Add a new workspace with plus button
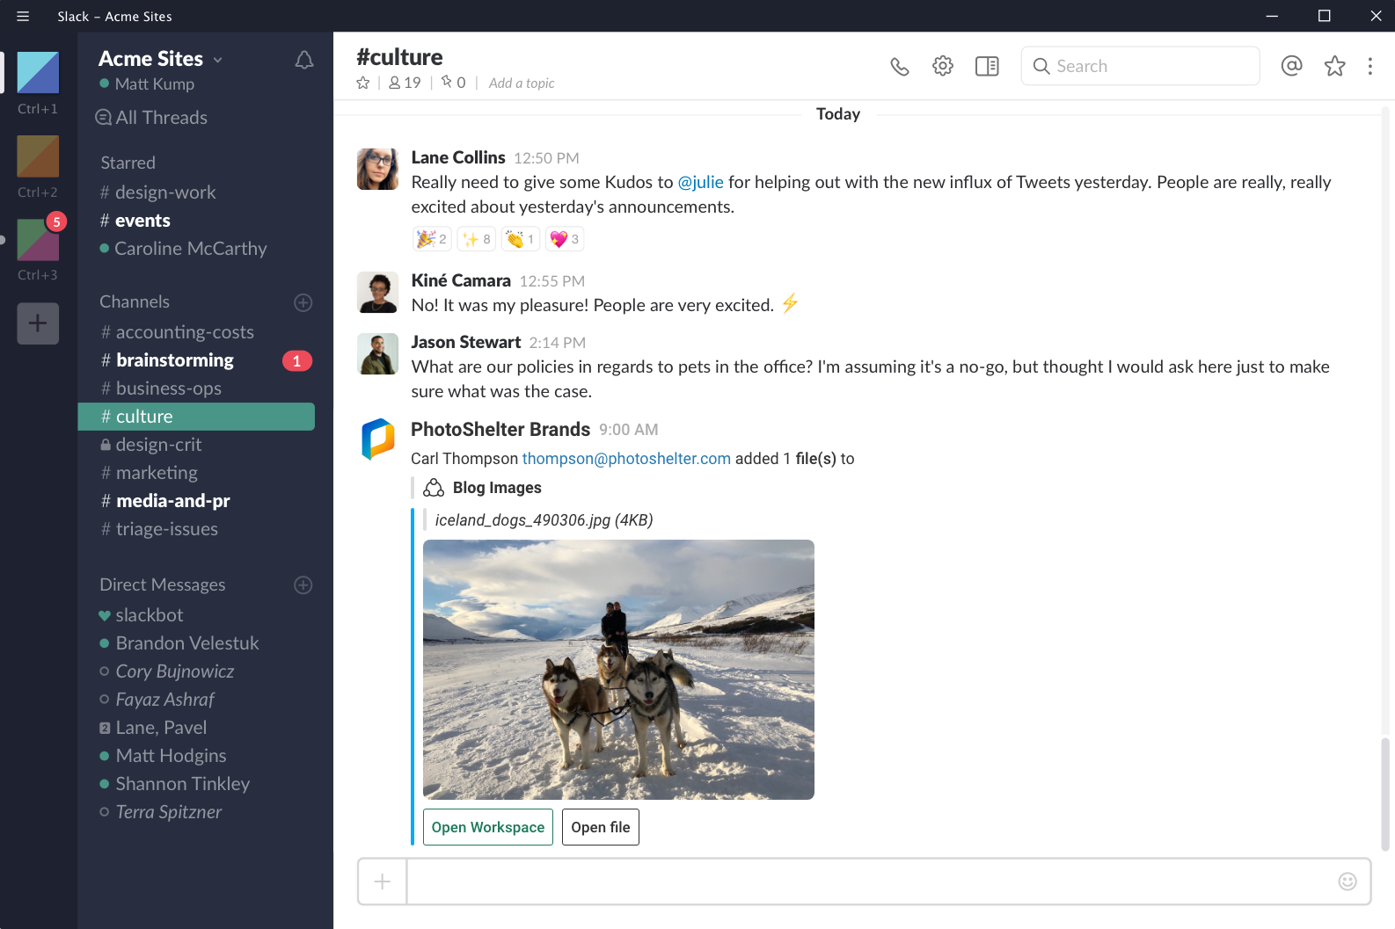1395x929 pixels. [x=38, y=323]
